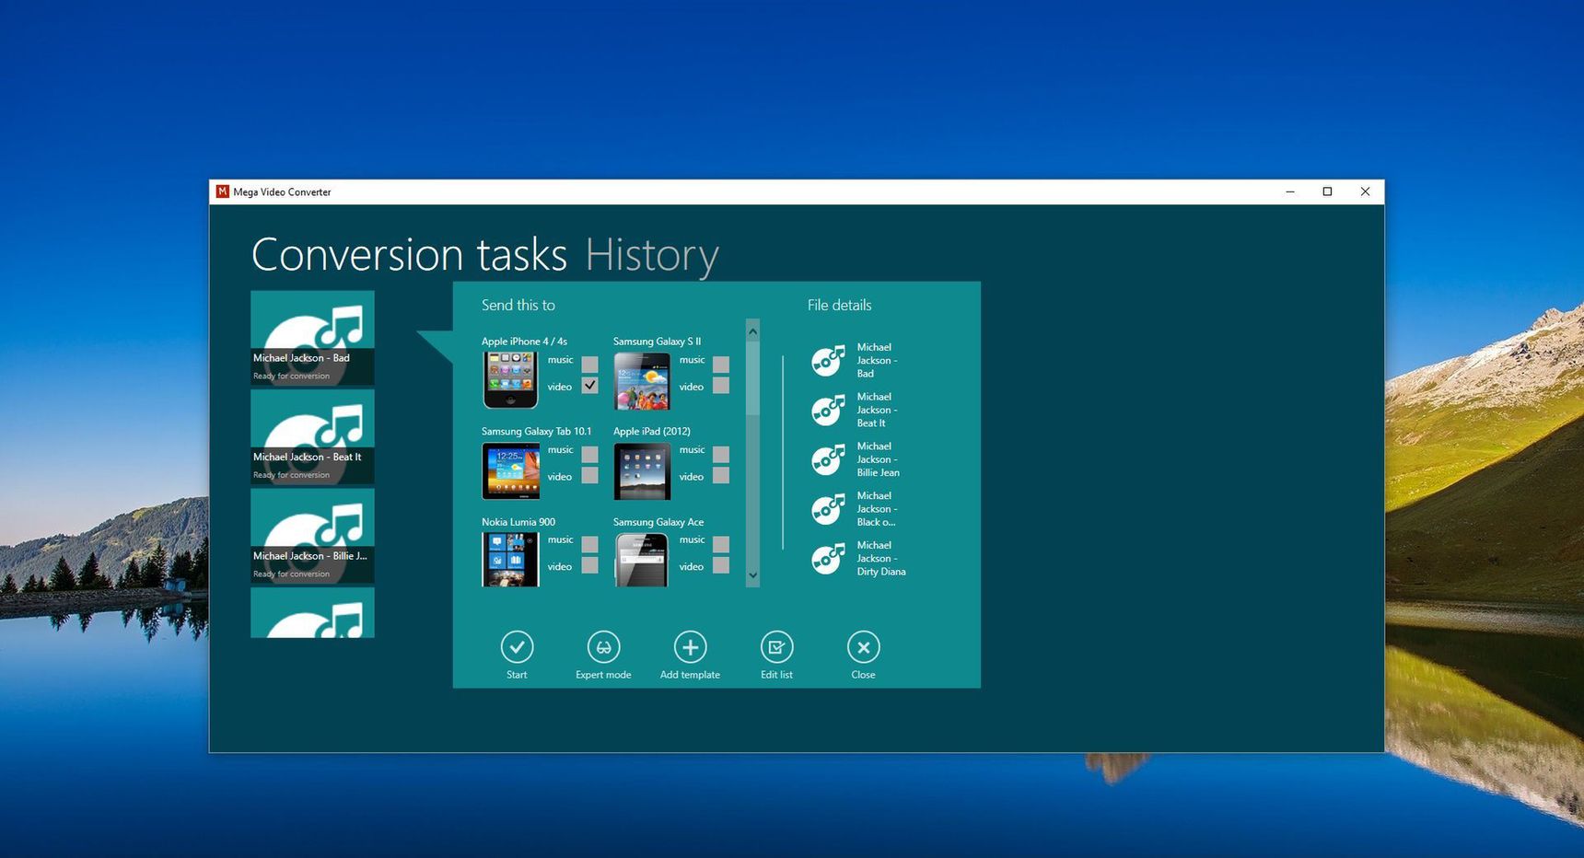Click the Mega Video Converter app icon
Screen dimensions: 1584x858
pyautogui.click(x=222, y=191)
